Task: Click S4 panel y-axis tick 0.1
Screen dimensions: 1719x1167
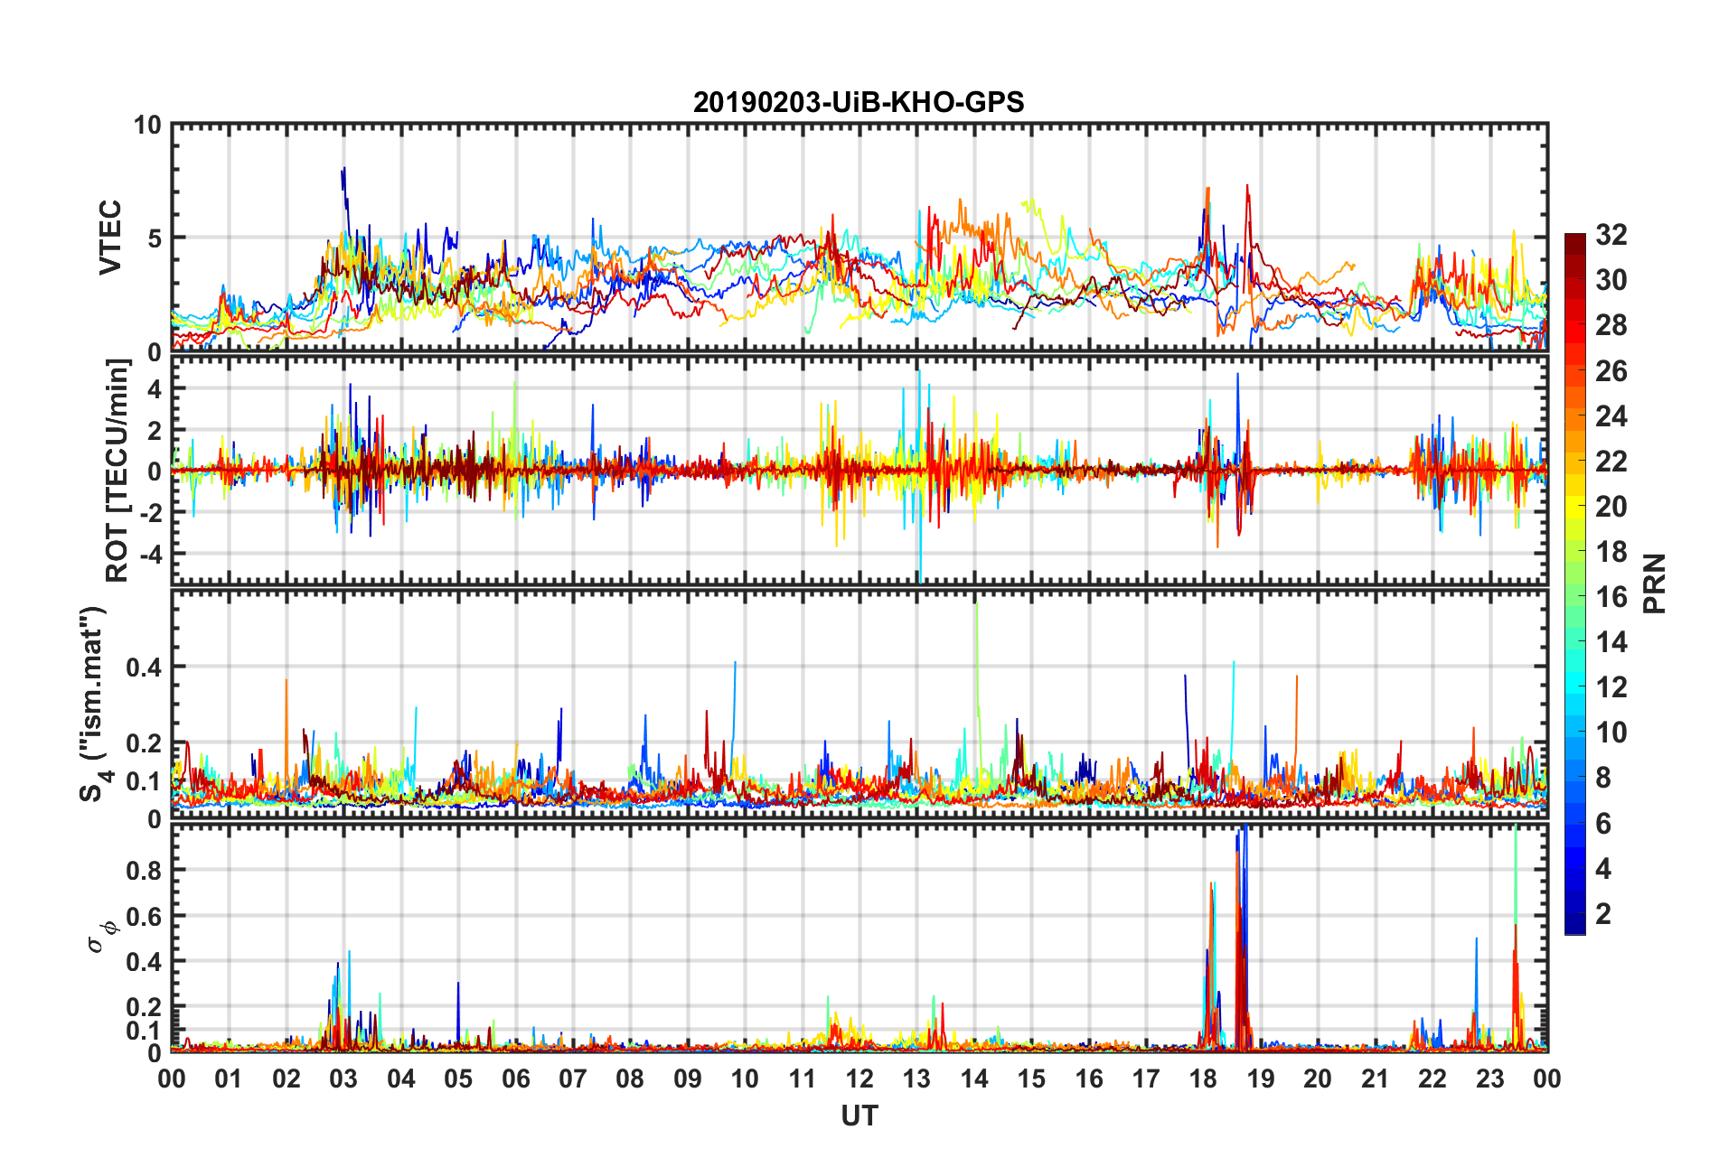Action: (144, 781)
